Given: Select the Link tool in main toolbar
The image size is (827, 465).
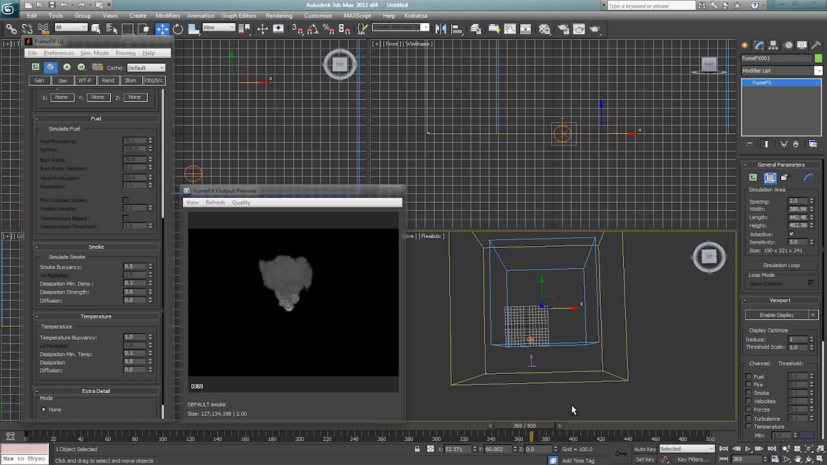Looking at the screenshot, I should pyautogui.click(x=11, y=28).
